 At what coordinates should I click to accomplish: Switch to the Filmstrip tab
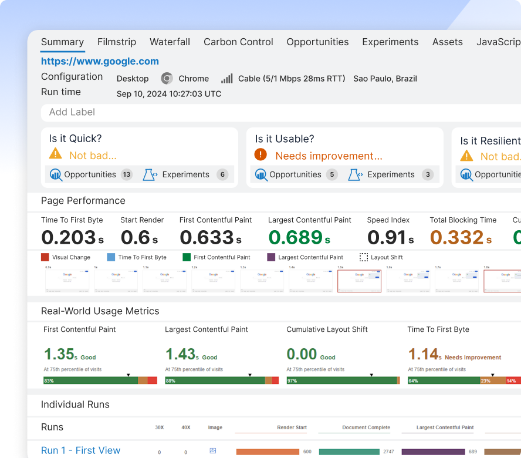click(x=117, y=42)
